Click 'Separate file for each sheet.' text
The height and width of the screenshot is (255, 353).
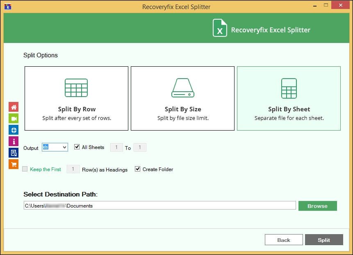(x=289, y=118)
